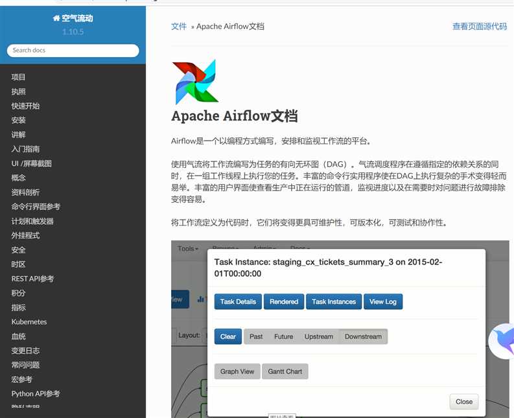Click the home icon beside 空气流动
This screenshot has width=514, height=418.
[56, 18]
